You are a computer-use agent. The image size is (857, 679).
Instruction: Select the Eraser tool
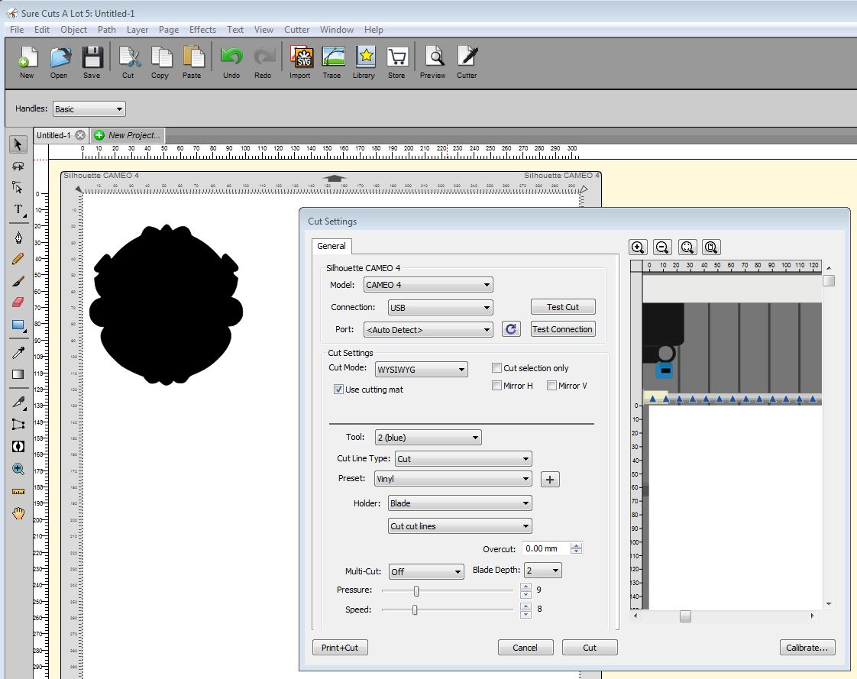pos(18,302)
